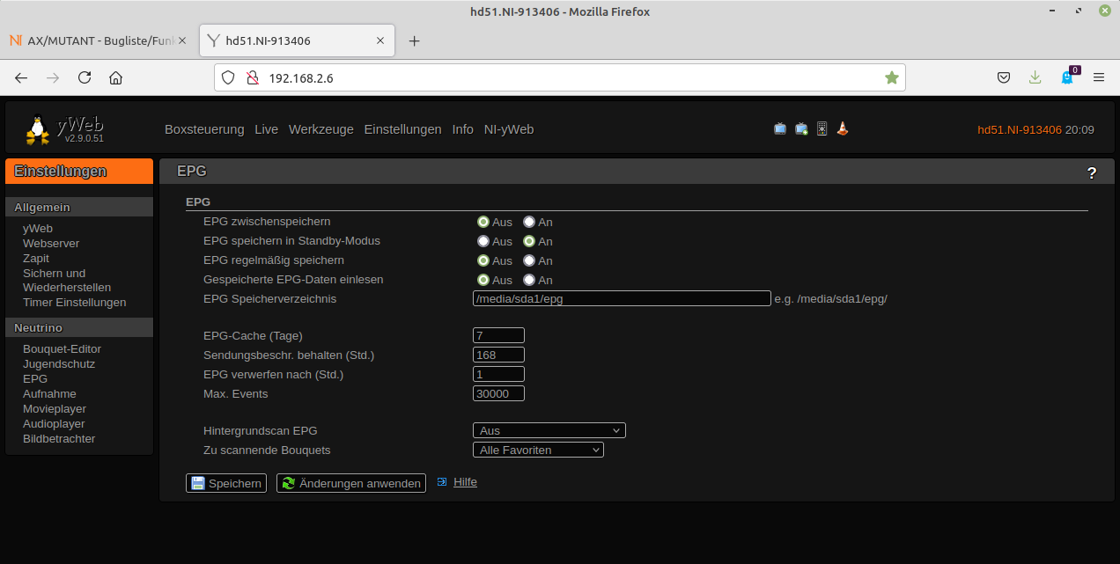Click the Live TV icon in header
This screenshot has height=564, width=1120.
[780, 129]
